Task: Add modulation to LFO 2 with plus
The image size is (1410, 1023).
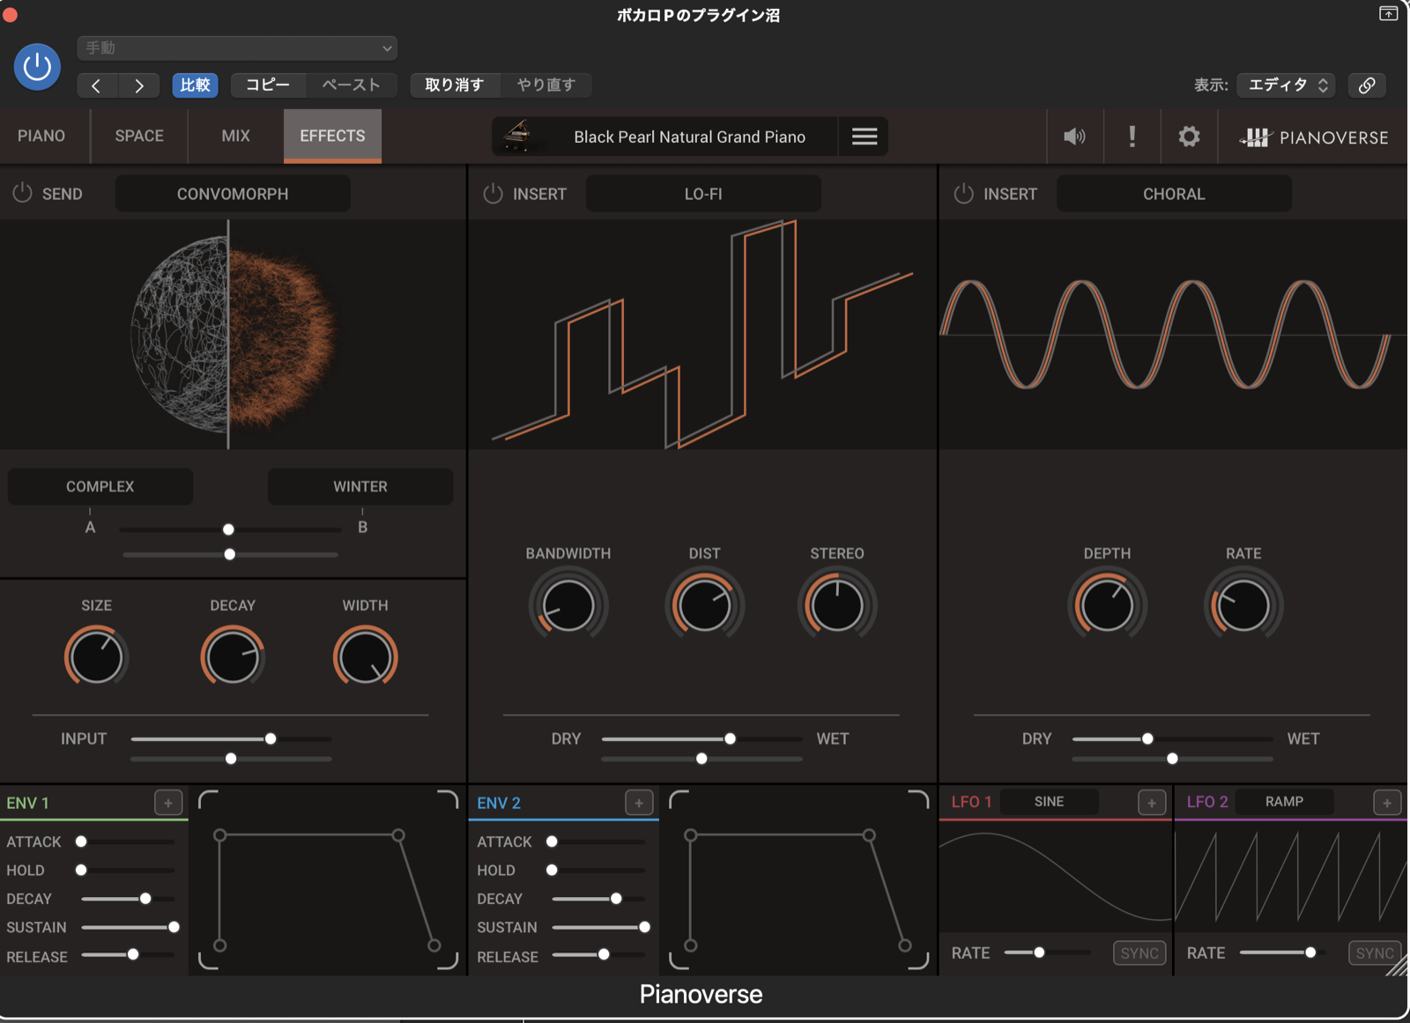Action: [1387, 803]
